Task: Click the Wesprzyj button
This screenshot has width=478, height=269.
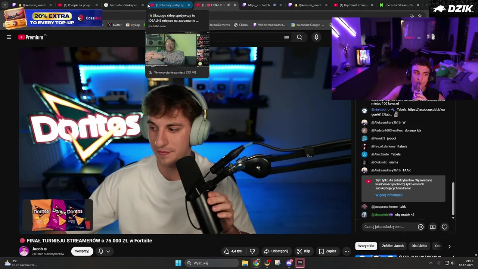Action: 82,251
